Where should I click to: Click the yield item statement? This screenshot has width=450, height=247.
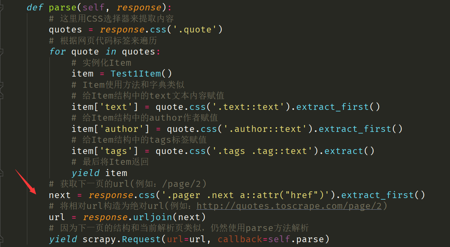pos(99,173)
